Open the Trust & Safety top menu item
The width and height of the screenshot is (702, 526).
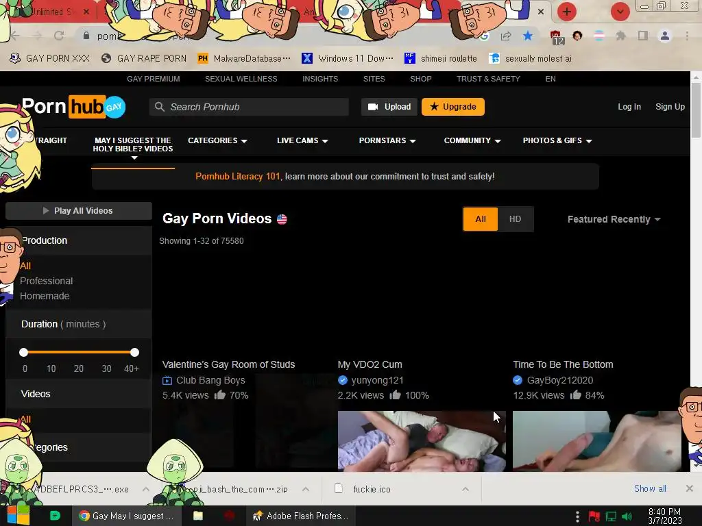[488, 79]
